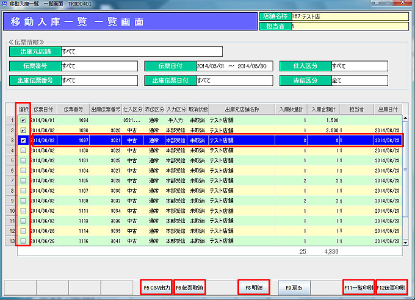Click the F6 伝票取消 button

click(190, 287)
